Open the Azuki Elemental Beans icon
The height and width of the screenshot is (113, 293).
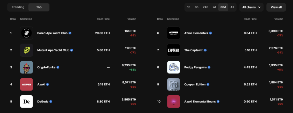[x=173, y=102]
